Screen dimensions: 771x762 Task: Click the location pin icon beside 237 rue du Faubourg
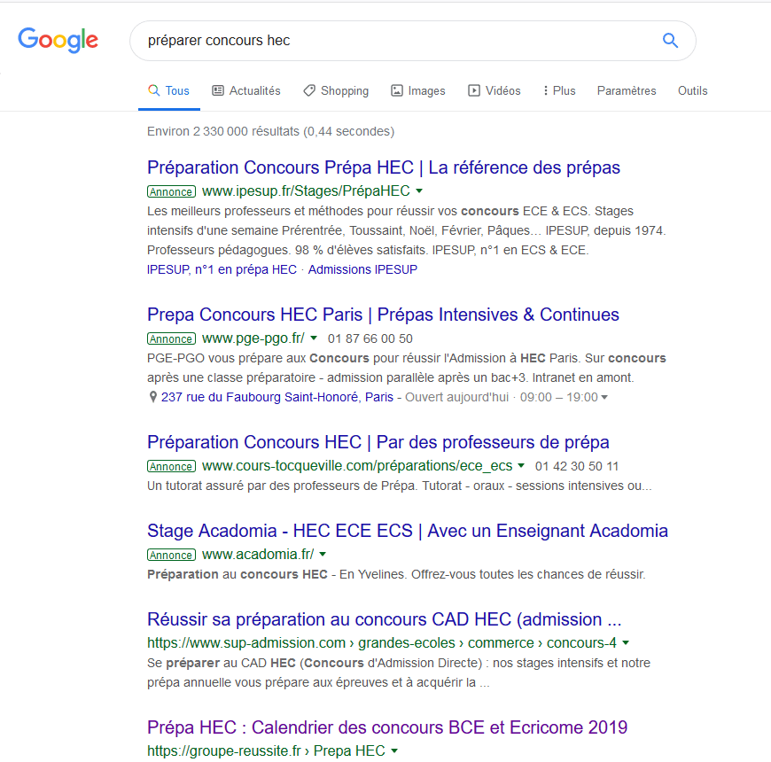coord(153,397)
